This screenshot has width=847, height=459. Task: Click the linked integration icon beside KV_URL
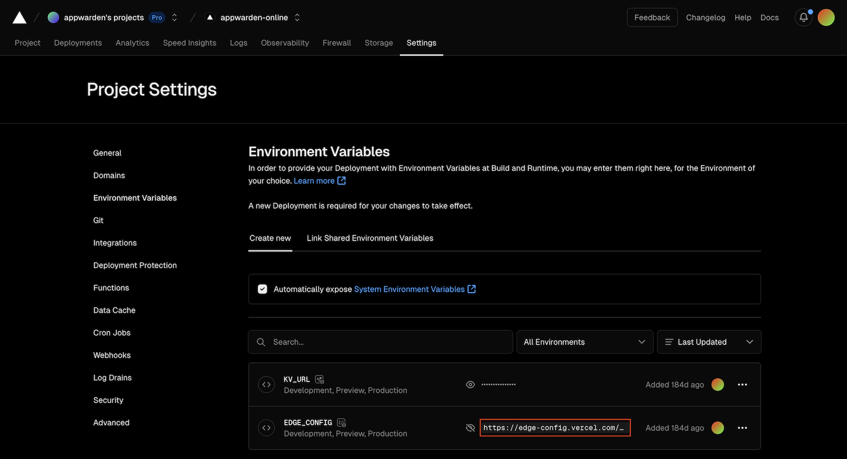click(319, 379)
